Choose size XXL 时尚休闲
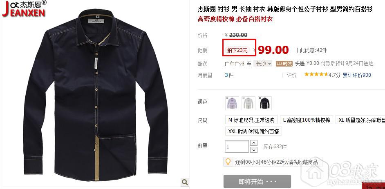 coord(253,131)
